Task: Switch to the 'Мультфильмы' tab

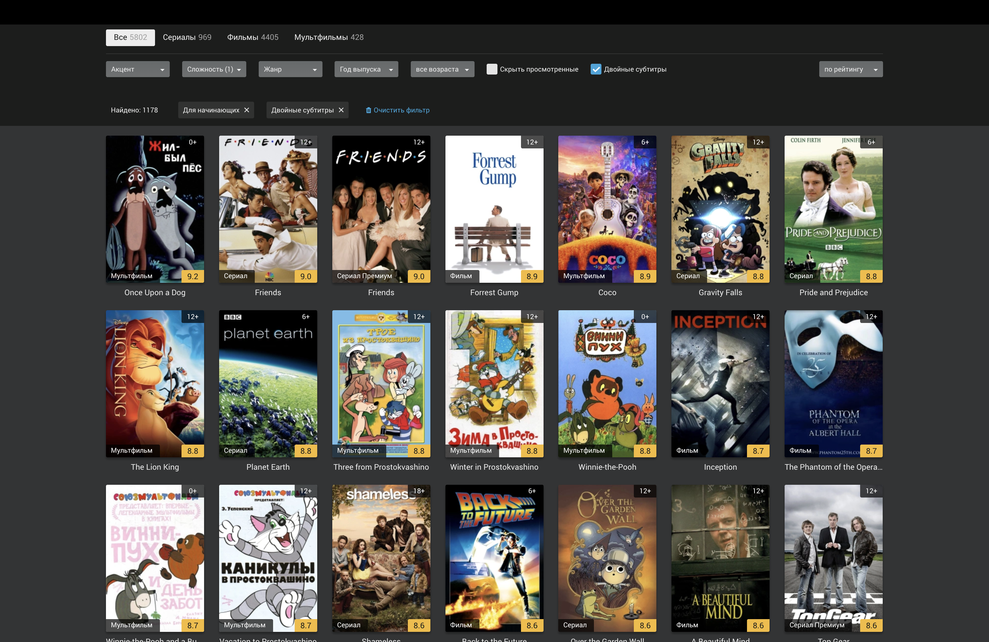Action: pyautogui.click(x=328, y=37)
